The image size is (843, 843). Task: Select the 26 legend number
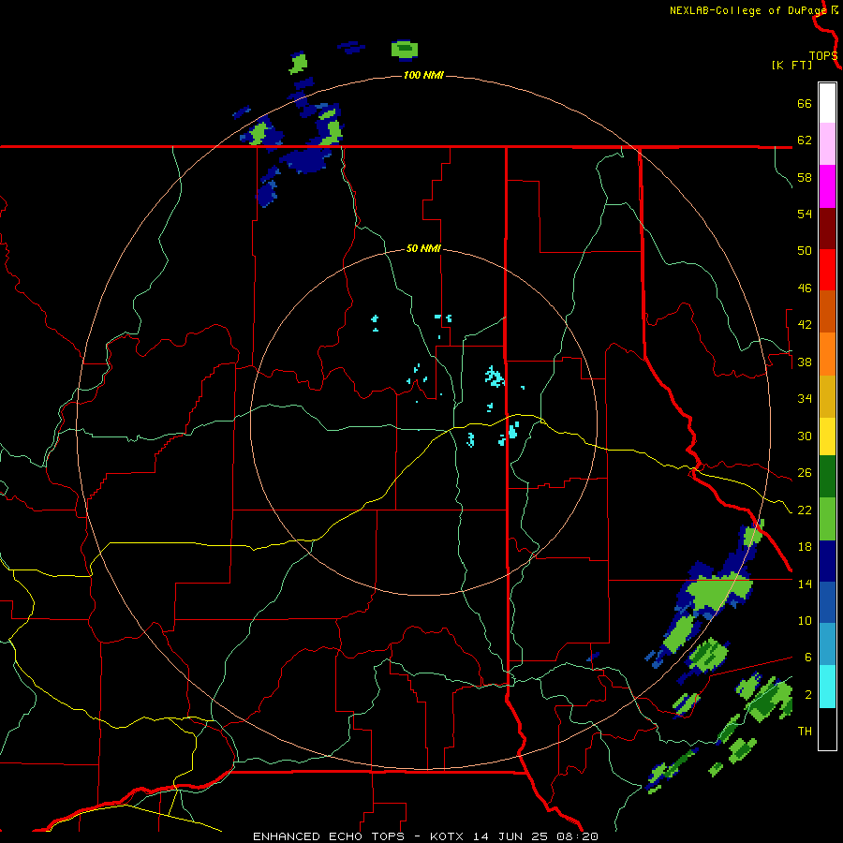[805, 473]
